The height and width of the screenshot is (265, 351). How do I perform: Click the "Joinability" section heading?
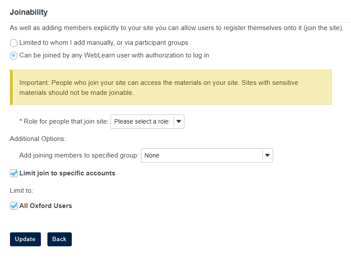(29, 12)
